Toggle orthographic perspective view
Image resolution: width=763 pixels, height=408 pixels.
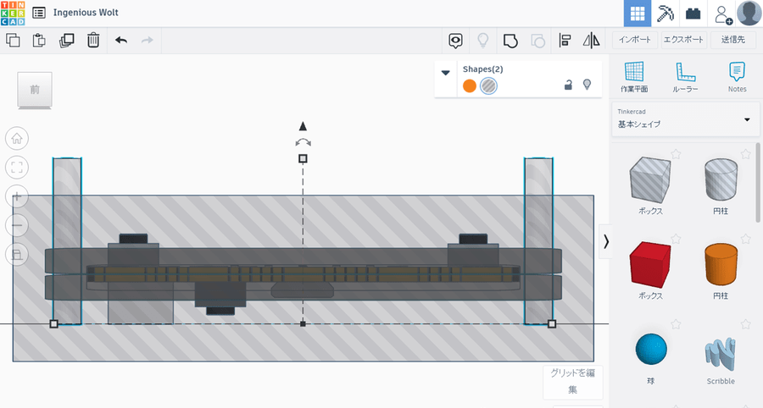point(17,255)
